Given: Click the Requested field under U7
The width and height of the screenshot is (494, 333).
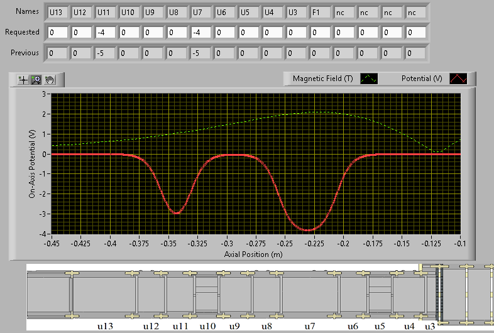Looking at the screenshot, I should pos(201,33).
